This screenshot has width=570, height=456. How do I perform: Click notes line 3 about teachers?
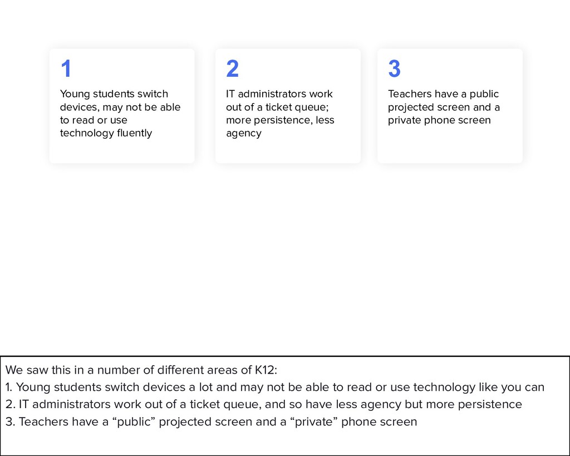pyautogui.click(x=211, y=422)
